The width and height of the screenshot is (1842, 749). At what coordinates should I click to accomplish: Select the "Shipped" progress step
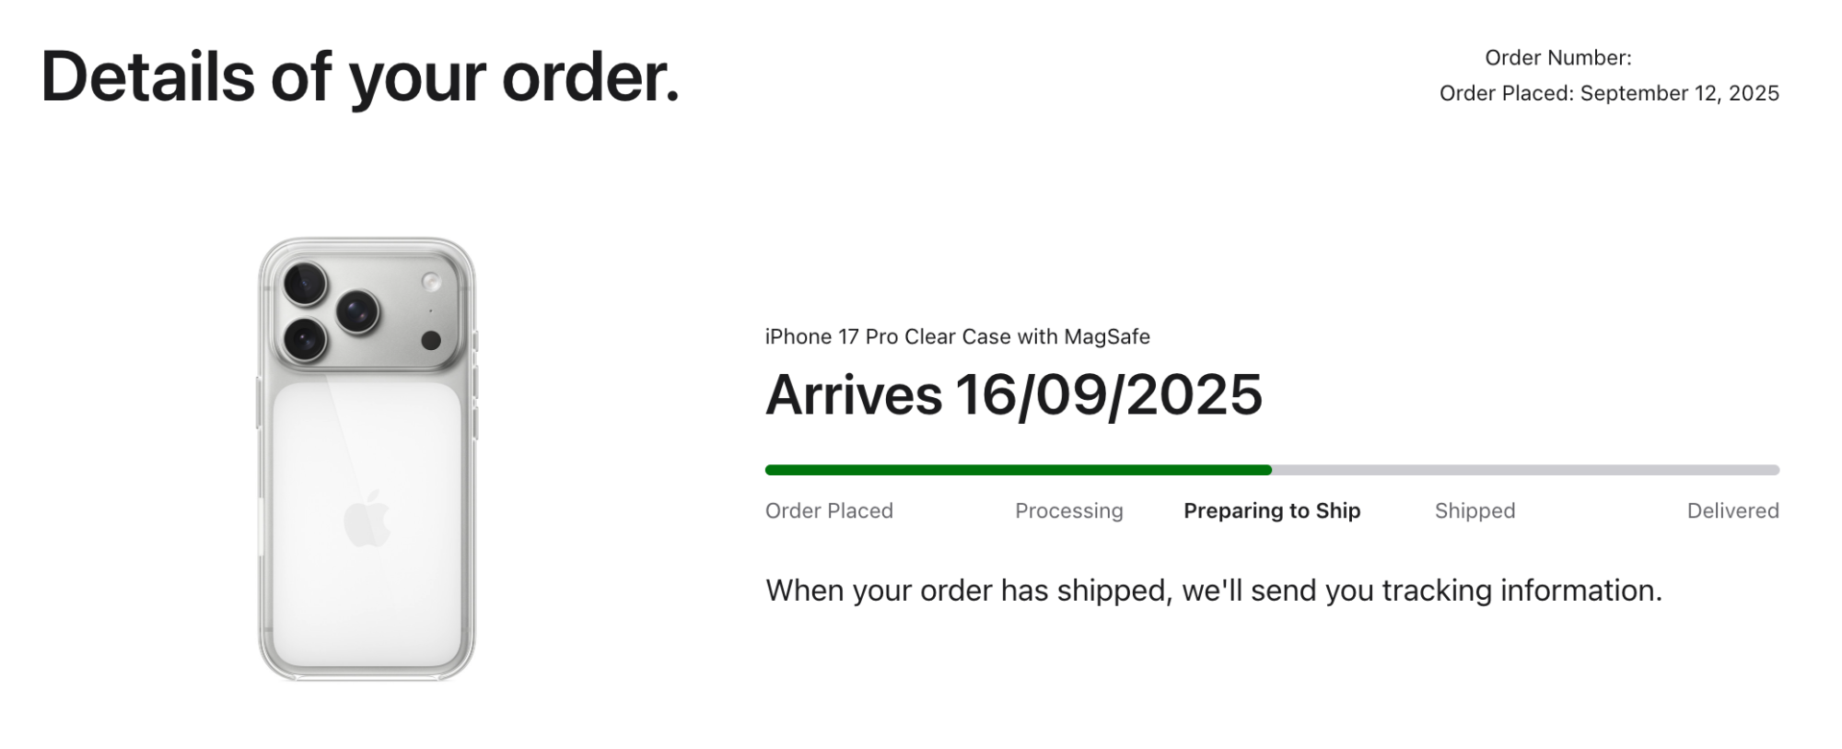1475,511
